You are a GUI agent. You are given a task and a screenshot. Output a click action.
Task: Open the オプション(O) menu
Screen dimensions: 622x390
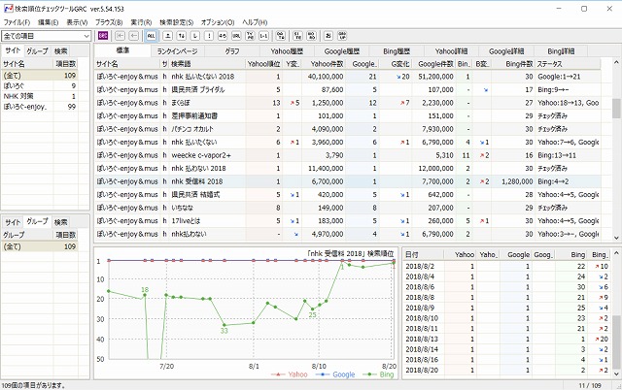218,22
